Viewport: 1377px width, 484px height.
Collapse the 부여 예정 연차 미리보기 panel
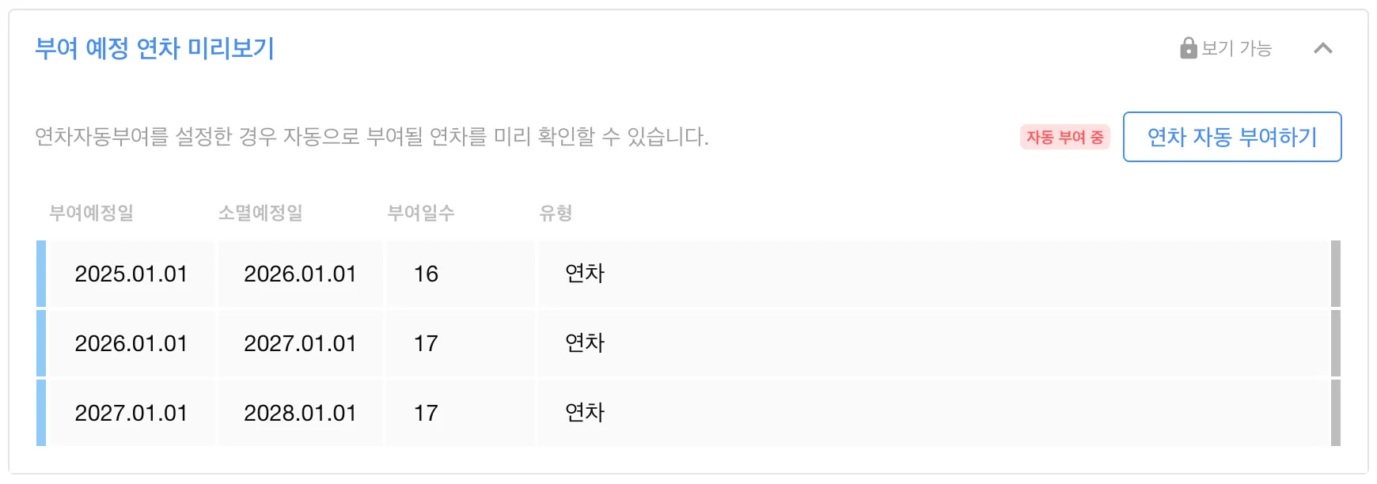pyautogui.click(x=1323, y=48)
